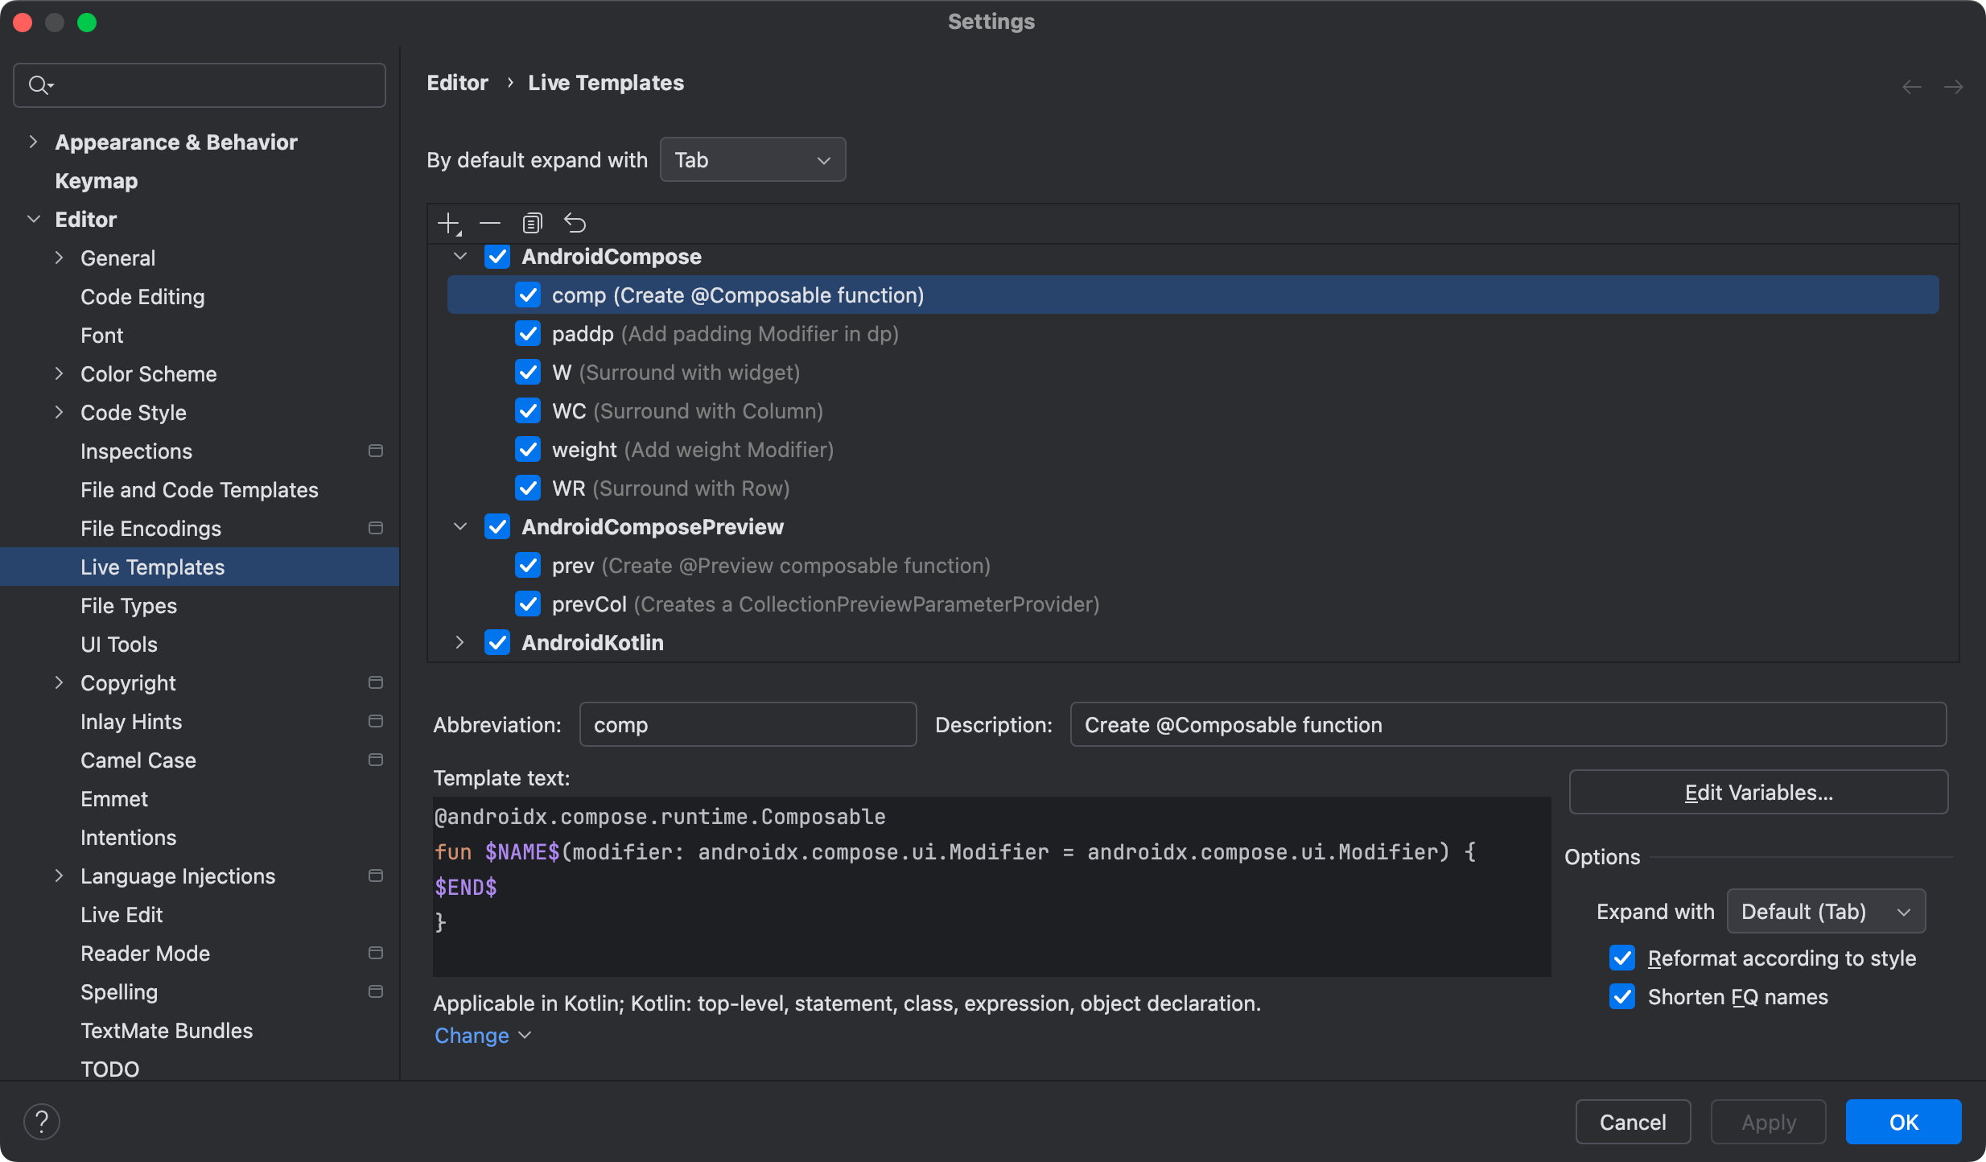Click the back navigation arrow
Viewport: 1986px width, 1162px height.
point(1912,86)
